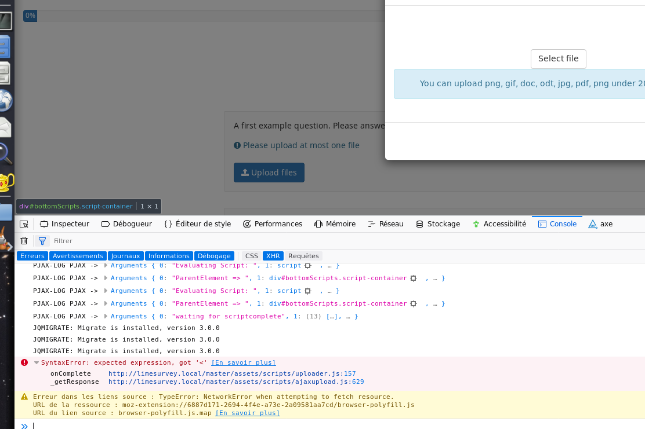Image resolution: width=645 pixels, height=429 pixels.
Task: Click the Select file button
Action: (x=558, y=58)
